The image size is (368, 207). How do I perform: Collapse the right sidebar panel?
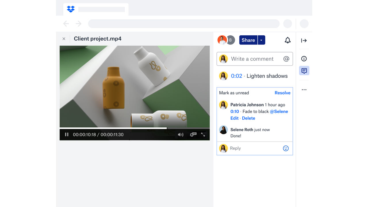pos(304,41)
